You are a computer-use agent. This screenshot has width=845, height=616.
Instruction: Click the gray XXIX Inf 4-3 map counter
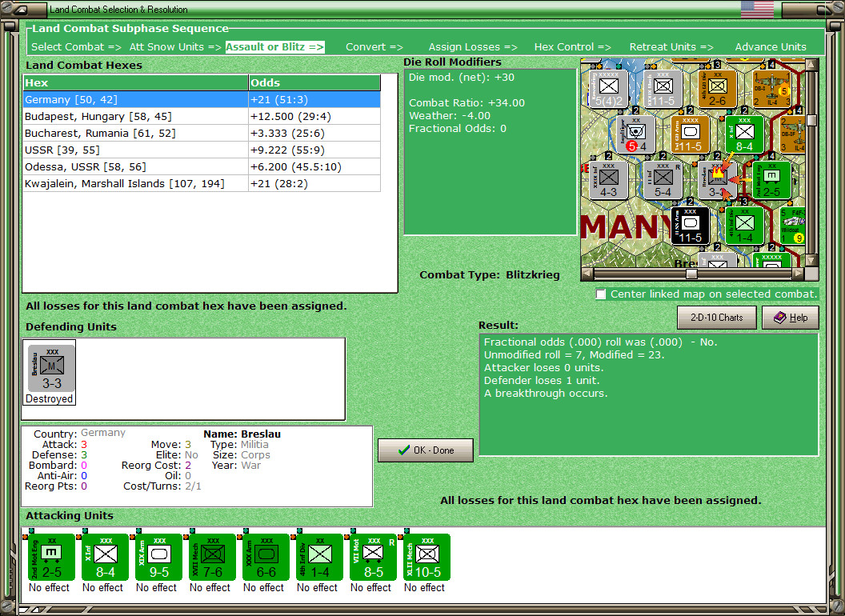[x=609, y=180]
